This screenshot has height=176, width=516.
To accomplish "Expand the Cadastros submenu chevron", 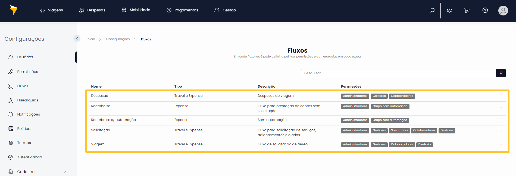I will (x=64, y=172).
